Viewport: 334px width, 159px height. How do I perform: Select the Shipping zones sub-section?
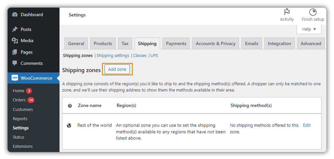pos(78,56)
